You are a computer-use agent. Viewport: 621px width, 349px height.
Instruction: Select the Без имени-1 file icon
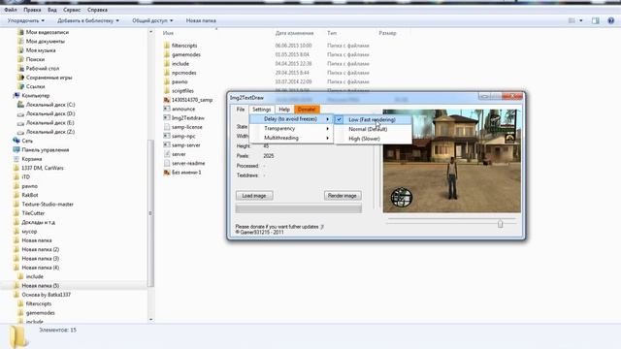pyautogui.click(x=167, y=173)
